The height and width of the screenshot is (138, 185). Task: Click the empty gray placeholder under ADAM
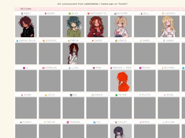point(50,26)
